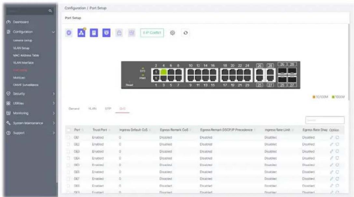Click the surveillance camera toolbar icon
Viewport: 354px width, 197px height.
(106, 33)
